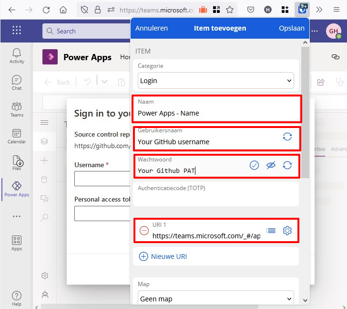
Task: Open the undo options chevron in Power Apps
Action: coord(104,82)
